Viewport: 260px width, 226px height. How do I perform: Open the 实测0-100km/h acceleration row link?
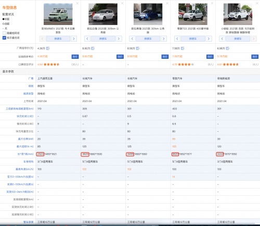point(20,184)
